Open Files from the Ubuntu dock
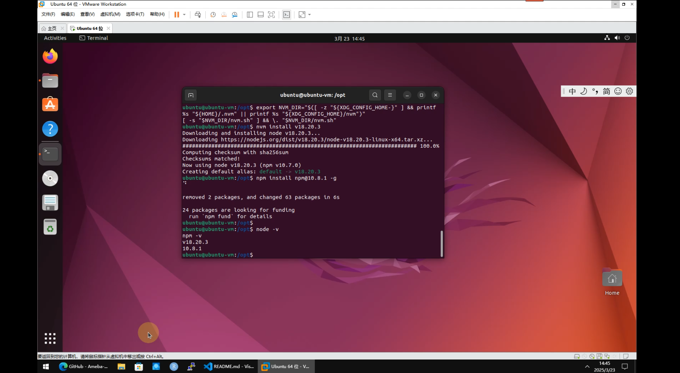The image size is (680, 373). (x=50, y=81)
